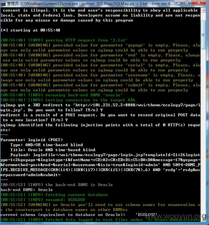Click 'Parameter: loginid (POST)' line

(32, 140)
